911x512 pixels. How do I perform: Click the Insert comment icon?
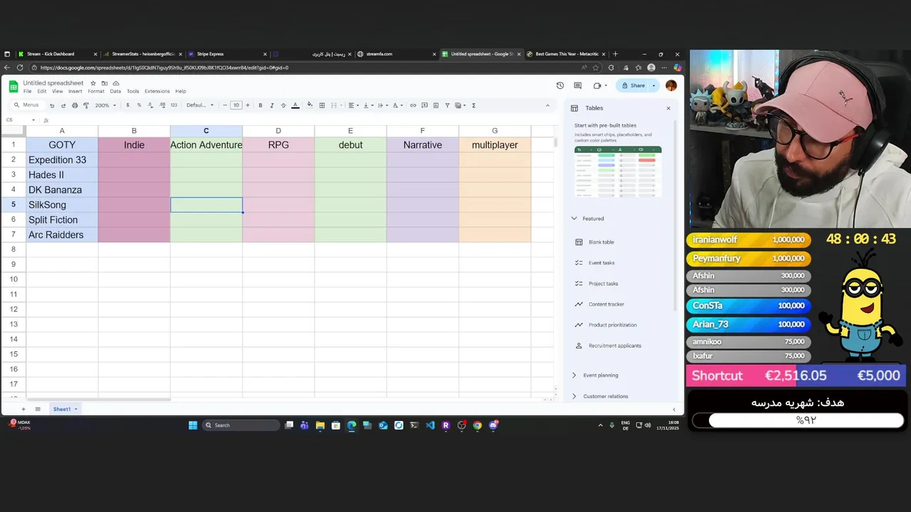click(424, 105)
